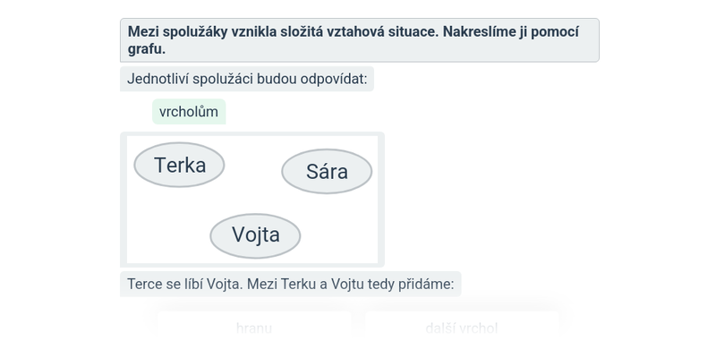Image resolution: width=716 pixels, height=358 pixels.
Task: Choose the "hranu" answer option
Action: coord(254,328)
